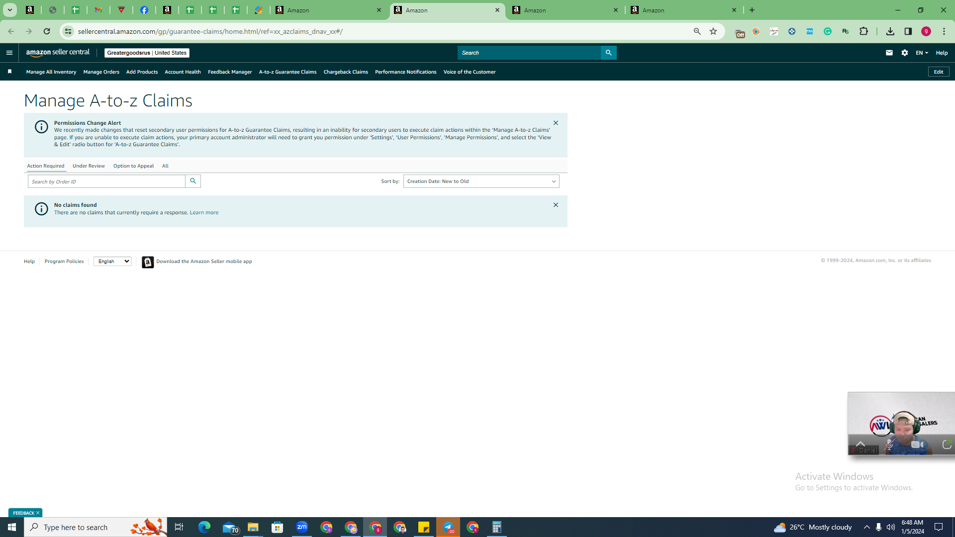Expand the Sort by dropdown
Viewport: 955px width, 537px height.
coord(481,181)
